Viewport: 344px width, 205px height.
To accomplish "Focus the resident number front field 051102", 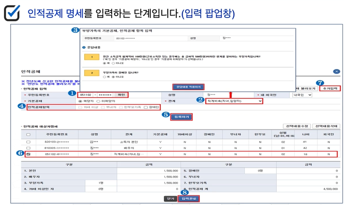I will point(86,95).
